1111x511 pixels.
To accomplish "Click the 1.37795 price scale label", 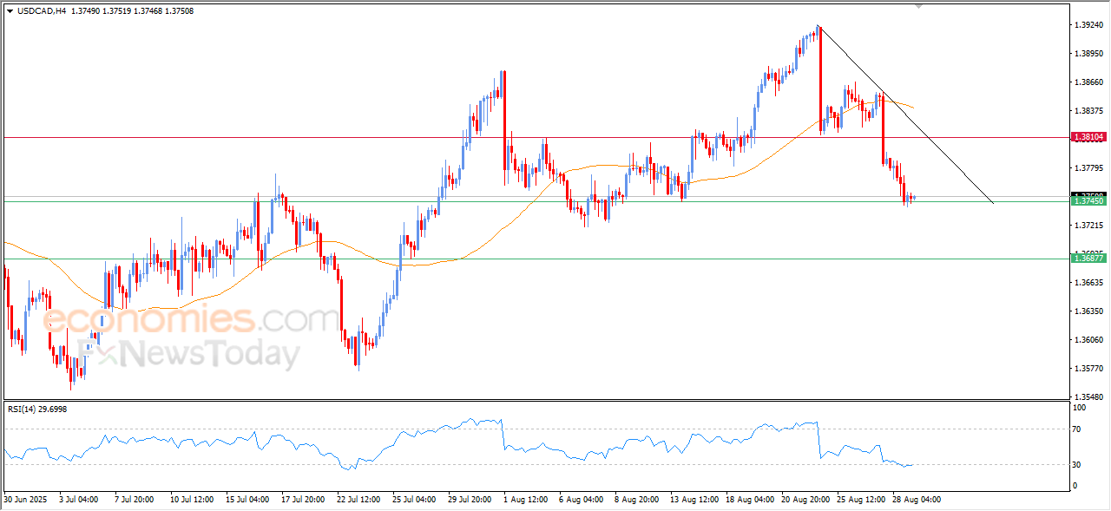I will click(1088, 168).
